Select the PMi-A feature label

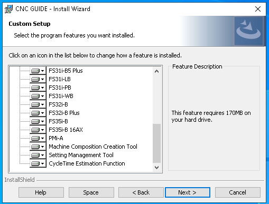[x=56, y=138]
